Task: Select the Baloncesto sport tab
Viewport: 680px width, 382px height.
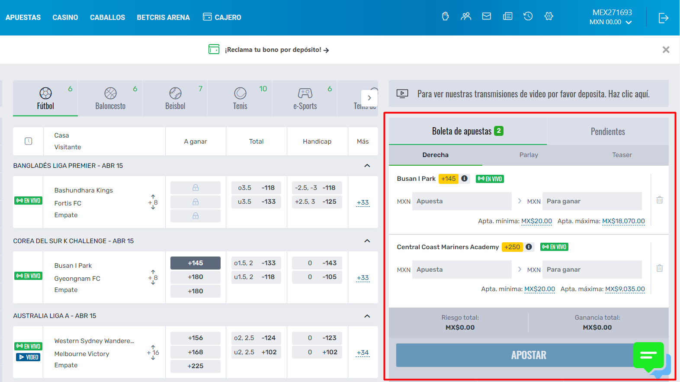Action: coord(110,98)
